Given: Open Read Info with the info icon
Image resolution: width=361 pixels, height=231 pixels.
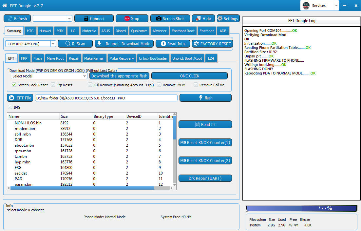Looking at the screenshot, I should (x=172, y=44).
